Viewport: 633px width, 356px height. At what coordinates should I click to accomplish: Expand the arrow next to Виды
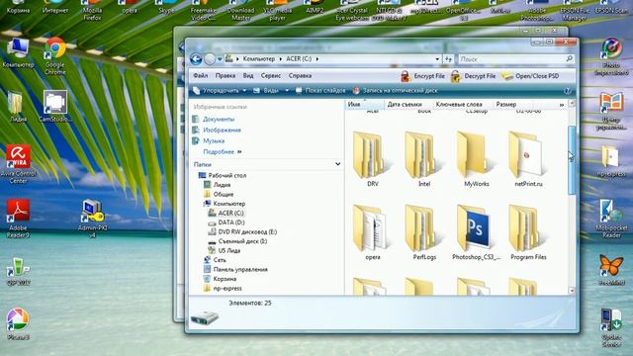click(287, 90)
